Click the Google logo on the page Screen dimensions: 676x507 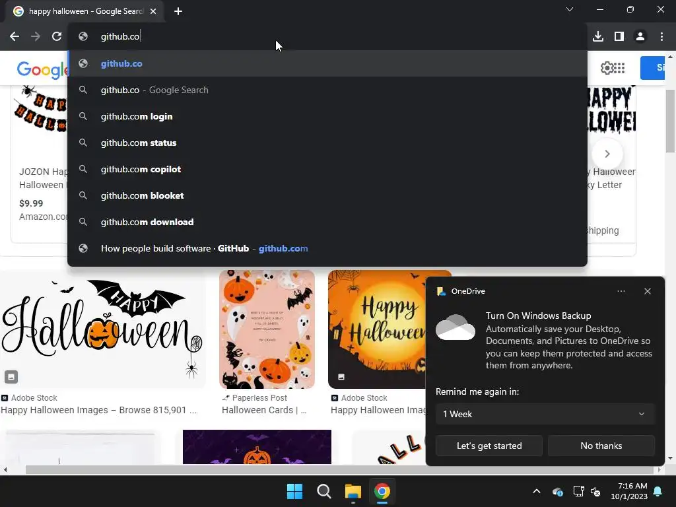click(42, 69)
